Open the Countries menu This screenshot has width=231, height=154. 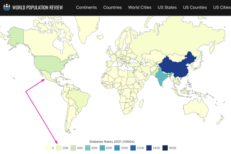click(x=112, y=7)
